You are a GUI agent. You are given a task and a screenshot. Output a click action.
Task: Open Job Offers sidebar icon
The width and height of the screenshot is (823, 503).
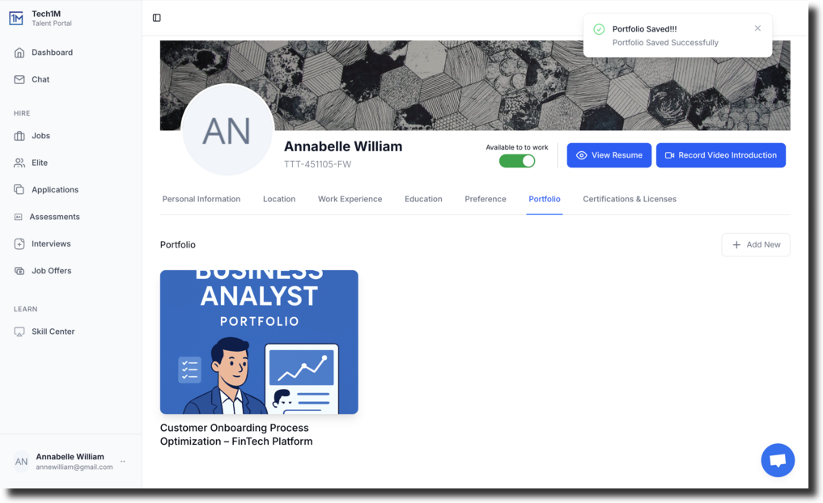(x=19, y=271)
